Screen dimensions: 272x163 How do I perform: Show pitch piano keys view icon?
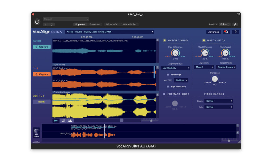63,121
